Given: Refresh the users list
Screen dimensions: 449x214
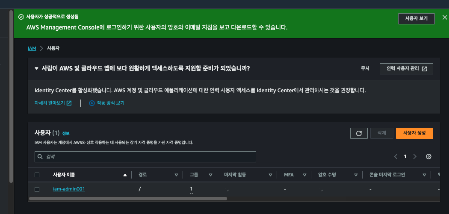Looking at the screenshot, I should point(359,133).
